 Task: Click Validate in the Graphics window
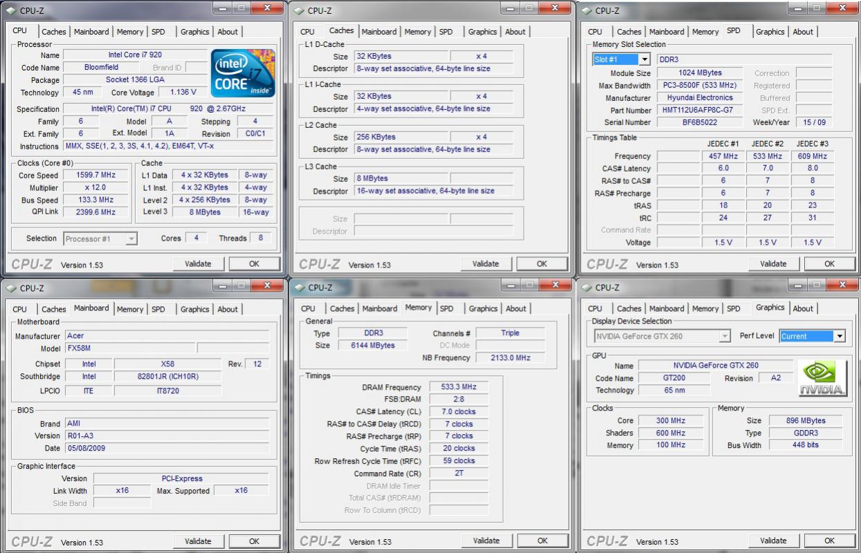[x=773, y=541]
